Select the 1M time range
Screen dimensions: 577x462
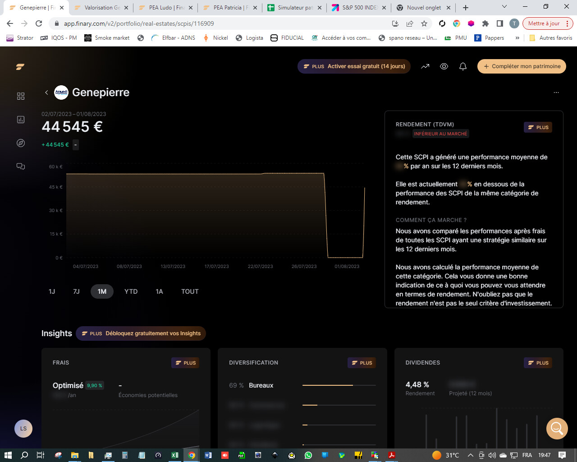102,291
